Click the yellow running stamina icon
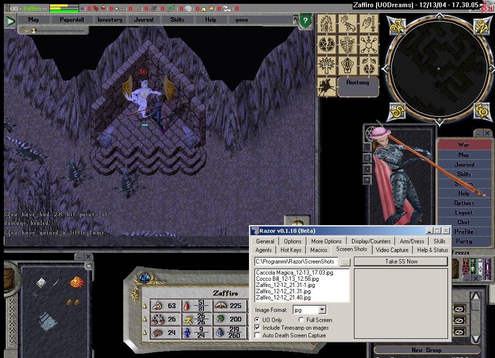This screenshot has height=358, width=495. [188, 320]
